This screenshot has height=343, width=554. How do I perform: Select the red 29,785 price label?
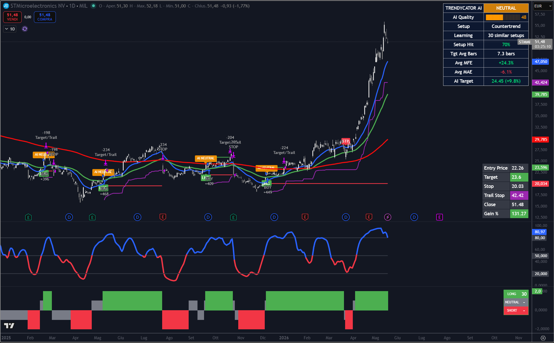541,139
